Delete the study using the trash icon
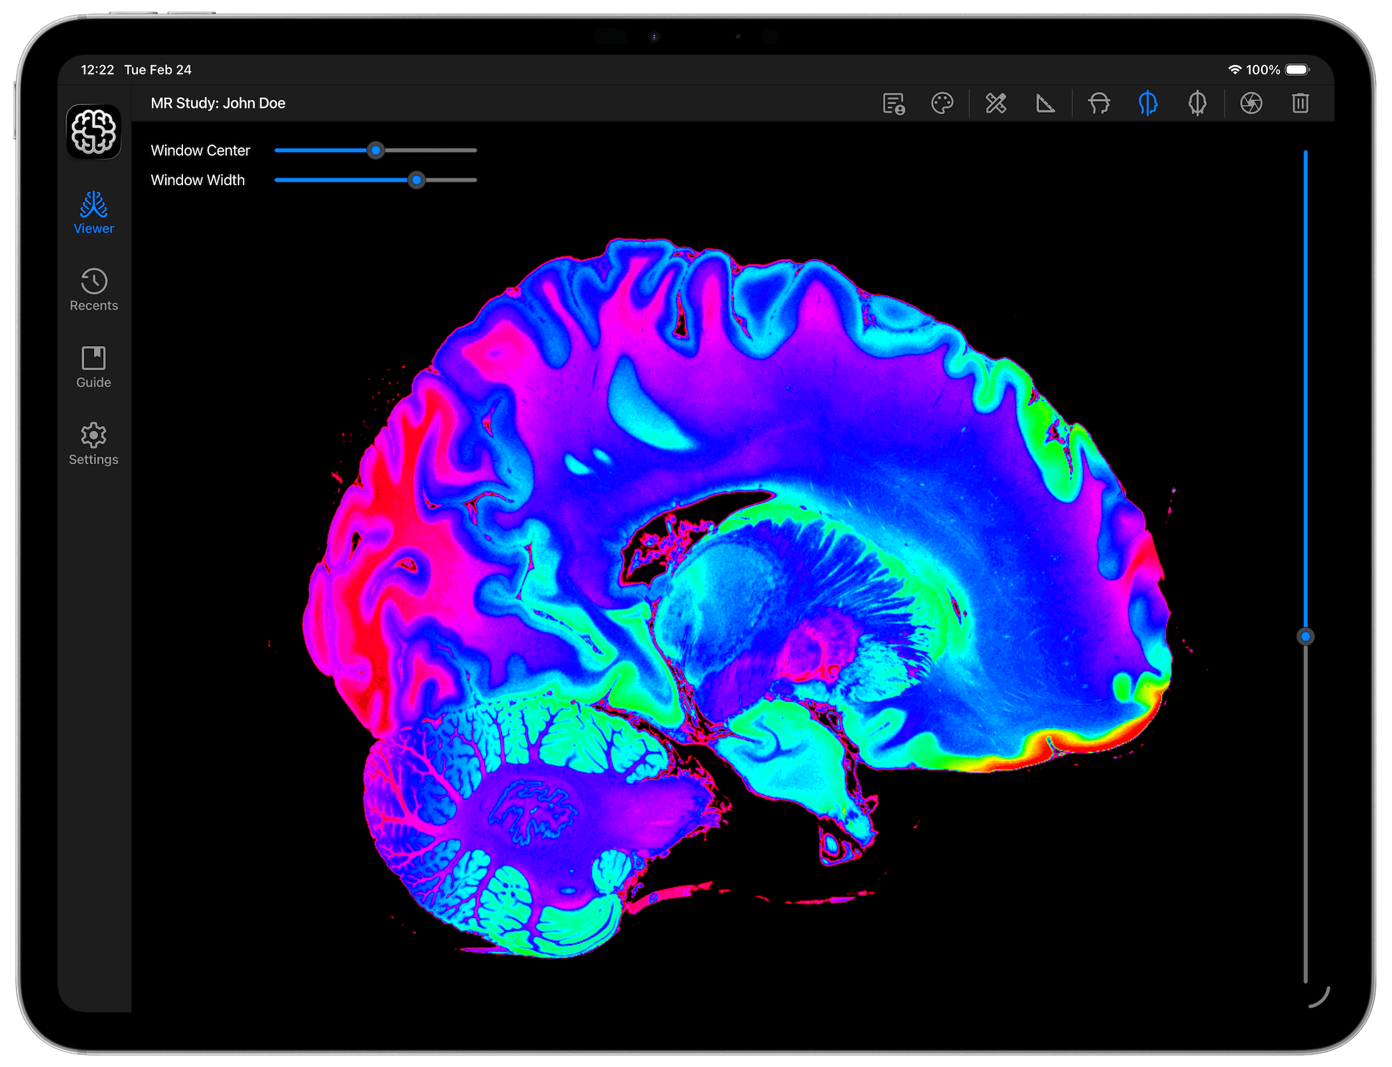The height and width of the screenshot is (1067, 1392). 1300,104
